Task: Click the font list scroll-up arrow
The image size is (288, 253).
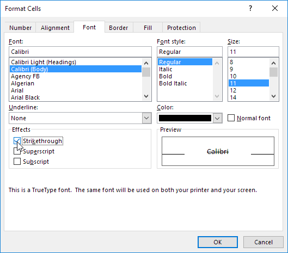Action: click(x=146, y=63)
